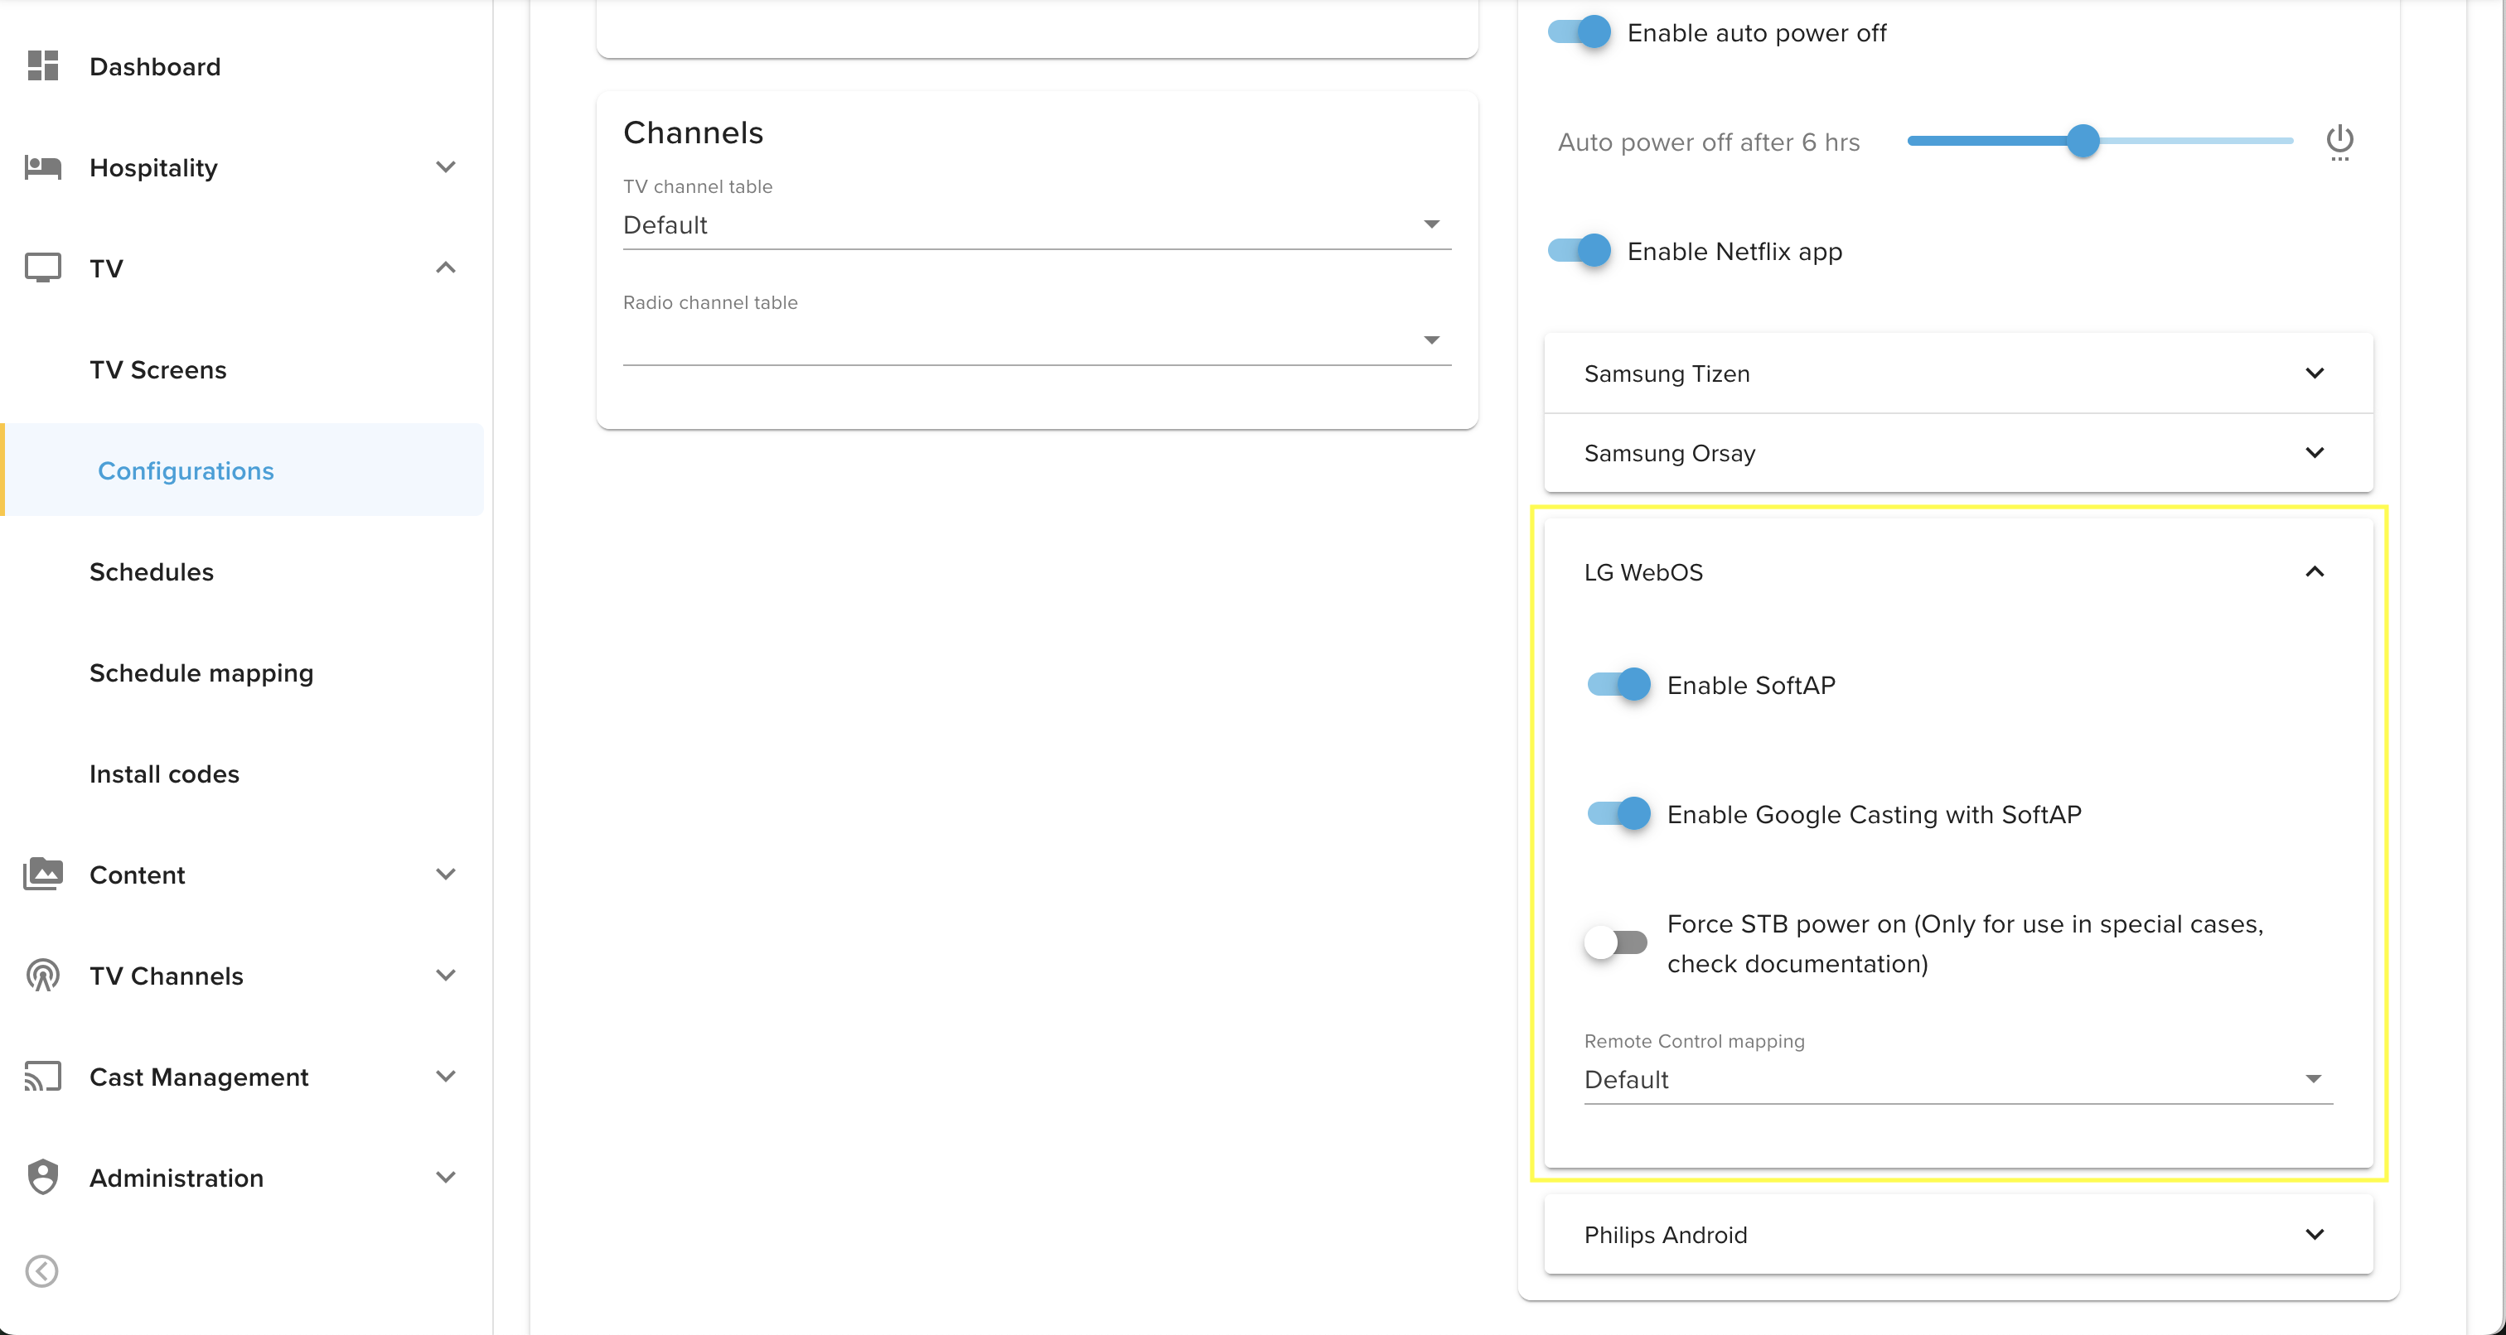Collapse sidebar with the circled arrow icon
This screenshot has height=1335, width=2506.
(x=41, y=1271)
